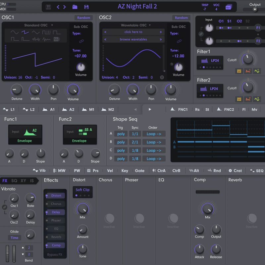Toggle the Distort effect on/off
Viewport: 265px width, 265px height.
(x=56, y=196)
